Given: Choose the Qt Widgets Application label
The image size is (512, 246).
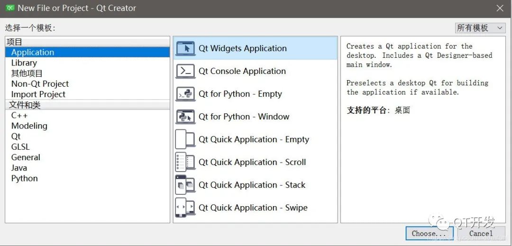Looking at the screenshot, I should pyautogui.click(x=243, y=48).
